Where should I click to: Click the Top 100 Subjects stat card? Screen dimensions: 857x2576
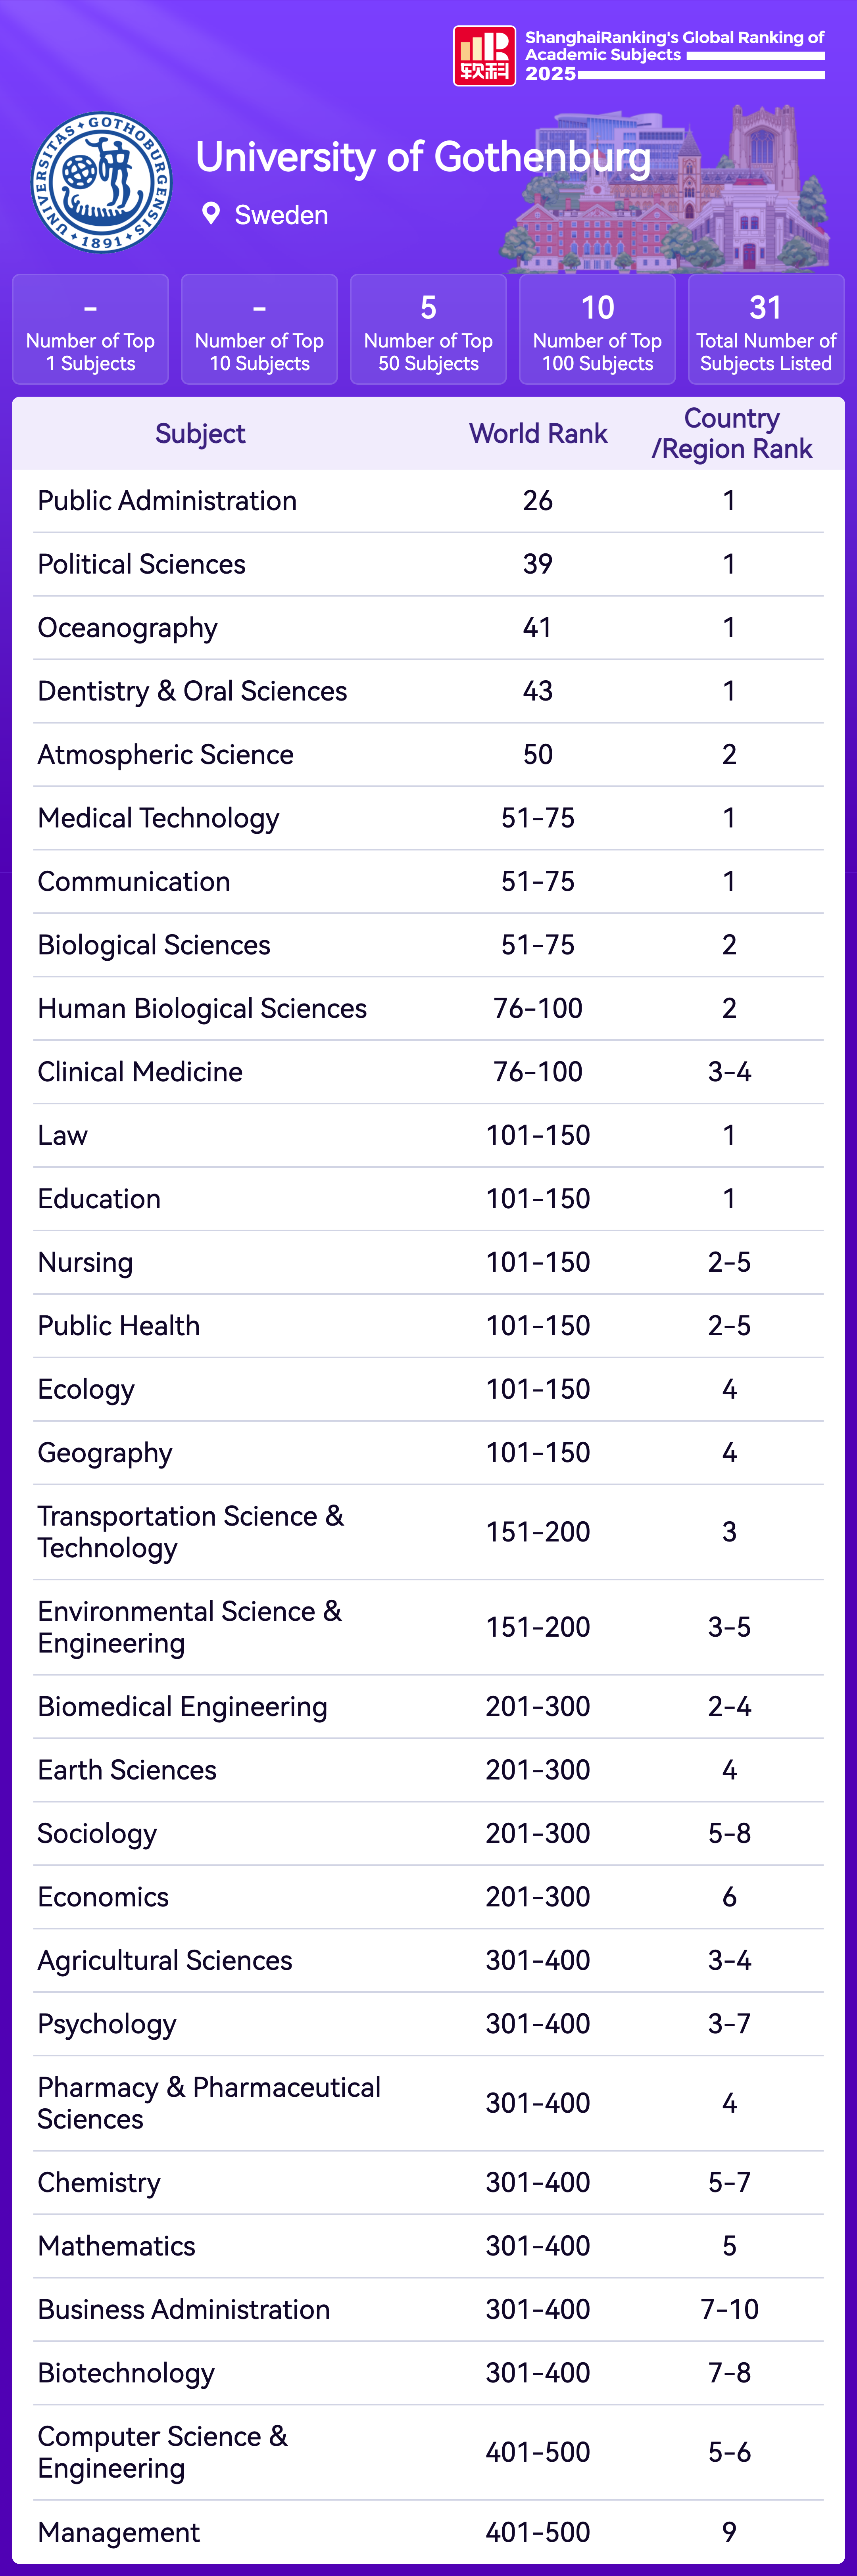[x=597, y=329]
